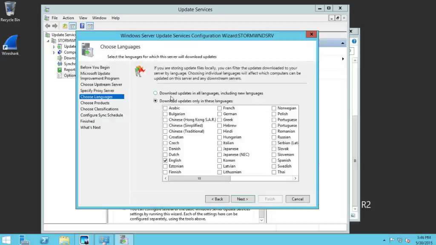This screenshot has height=245, width=436.
Task: Open the Window menu
Action: [x=99, y=18]
